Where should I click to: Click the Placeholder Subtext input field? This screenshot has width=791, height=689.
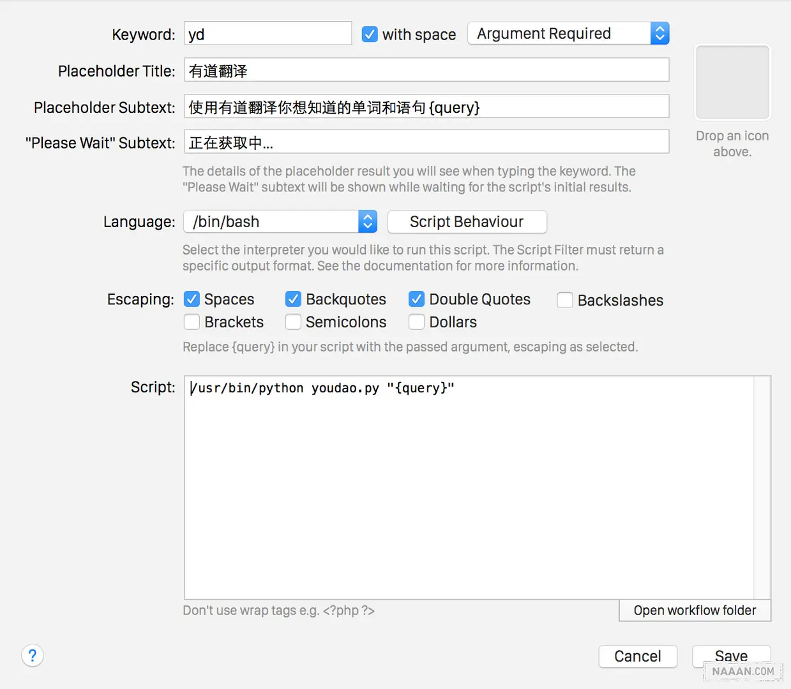(x=426, y=107)
